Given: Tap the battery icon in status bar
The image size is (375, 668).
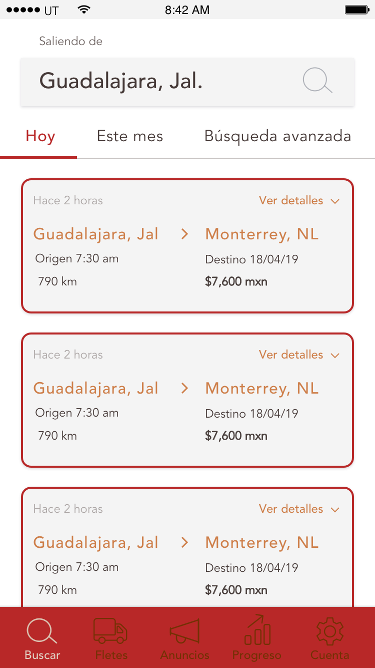Looking at the screenshot, I should [x=357, y=10].
